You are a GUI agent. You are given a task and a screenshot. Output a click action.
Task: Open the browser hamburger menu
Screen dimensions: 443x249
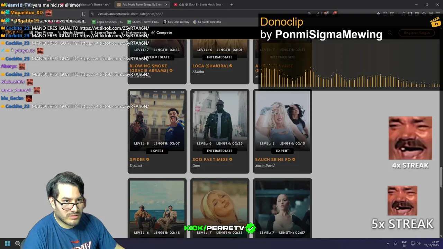(x=438, y=14)
